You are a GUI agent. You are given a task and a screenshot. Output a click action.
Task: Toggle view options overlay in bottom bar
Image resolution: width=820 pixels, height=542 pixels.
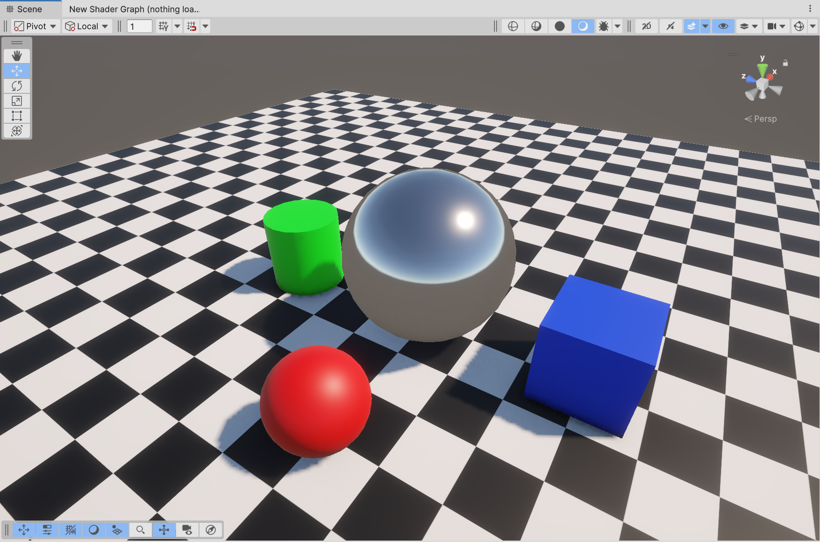117,530
